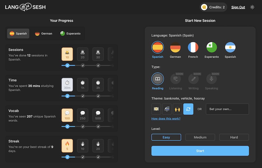Toggle the light/dark theme sun icon

pos(252,7)
